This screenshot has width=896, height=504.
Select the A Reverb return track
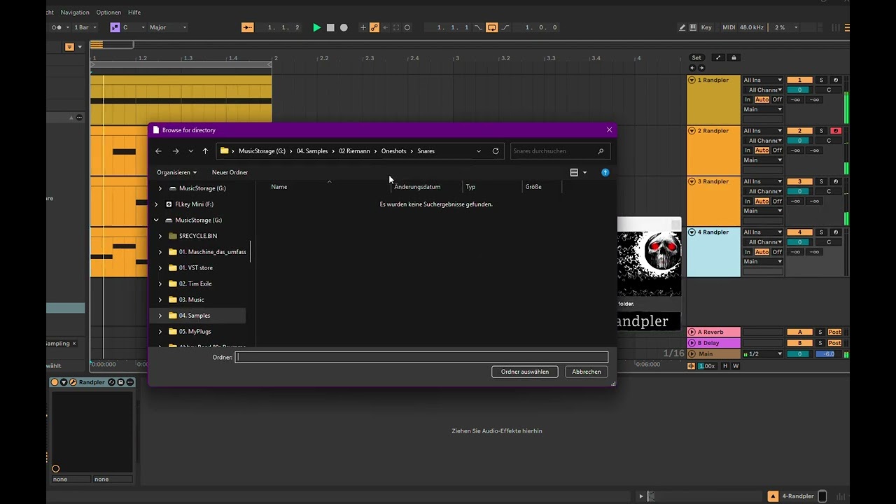click(714, 332)
